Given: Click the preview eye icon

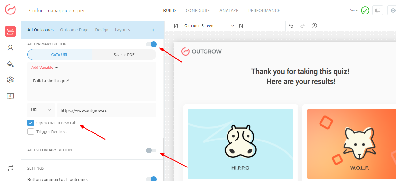Looking at the screenshot, I should pos(392,10).
